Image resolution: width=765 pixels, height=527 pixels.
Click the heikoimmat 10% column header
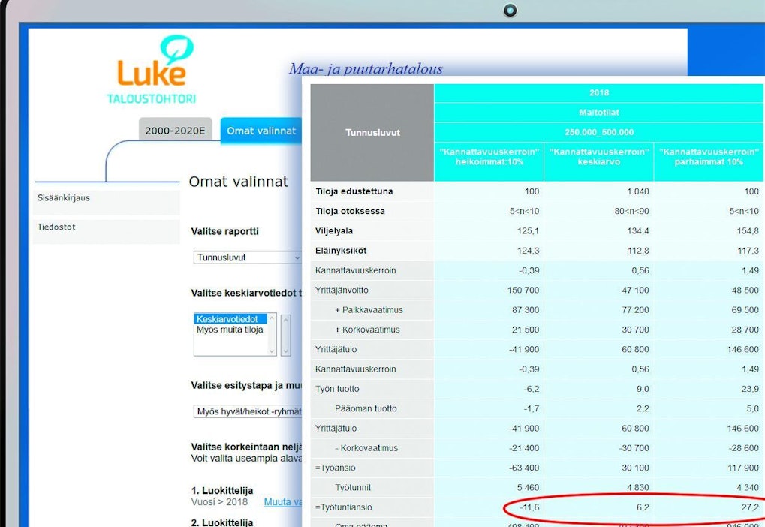[489, 156]
